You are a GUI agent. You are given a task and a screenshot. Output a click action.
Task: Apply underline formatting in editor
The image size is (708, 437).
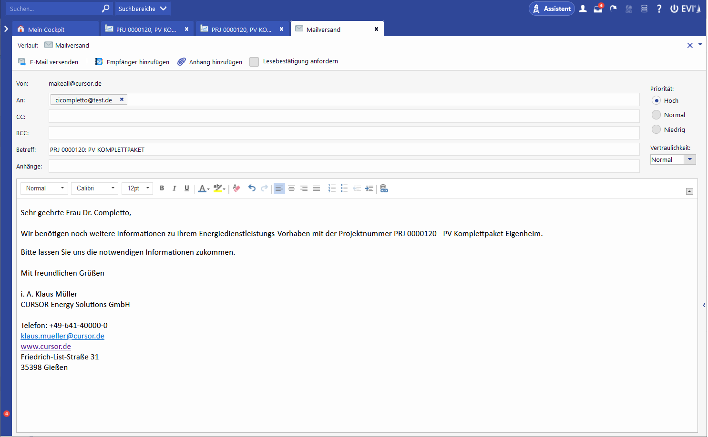(187, 189)
